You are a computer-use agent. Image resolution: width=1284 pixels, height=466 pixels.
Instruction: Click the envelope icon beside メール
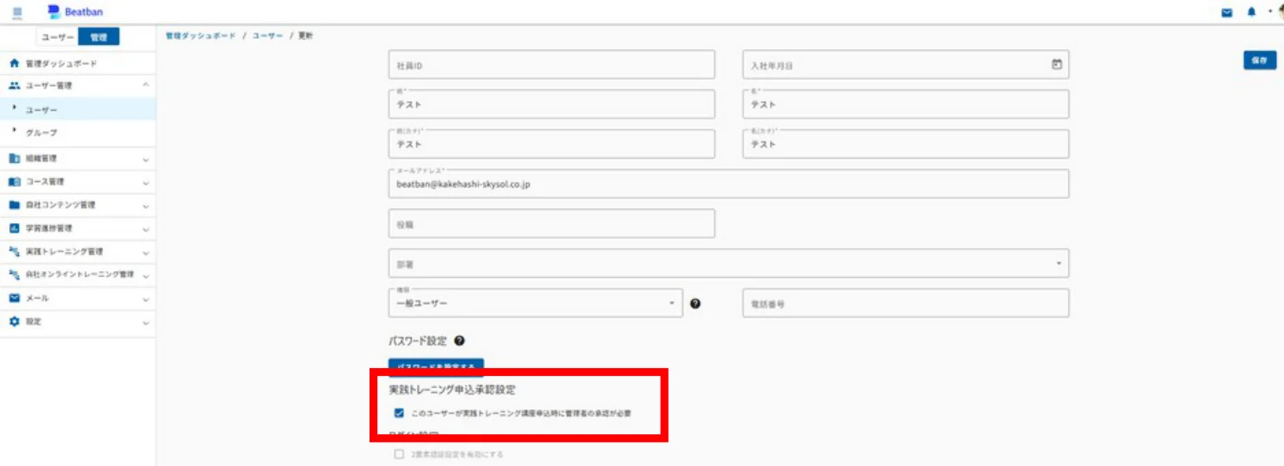14,298
